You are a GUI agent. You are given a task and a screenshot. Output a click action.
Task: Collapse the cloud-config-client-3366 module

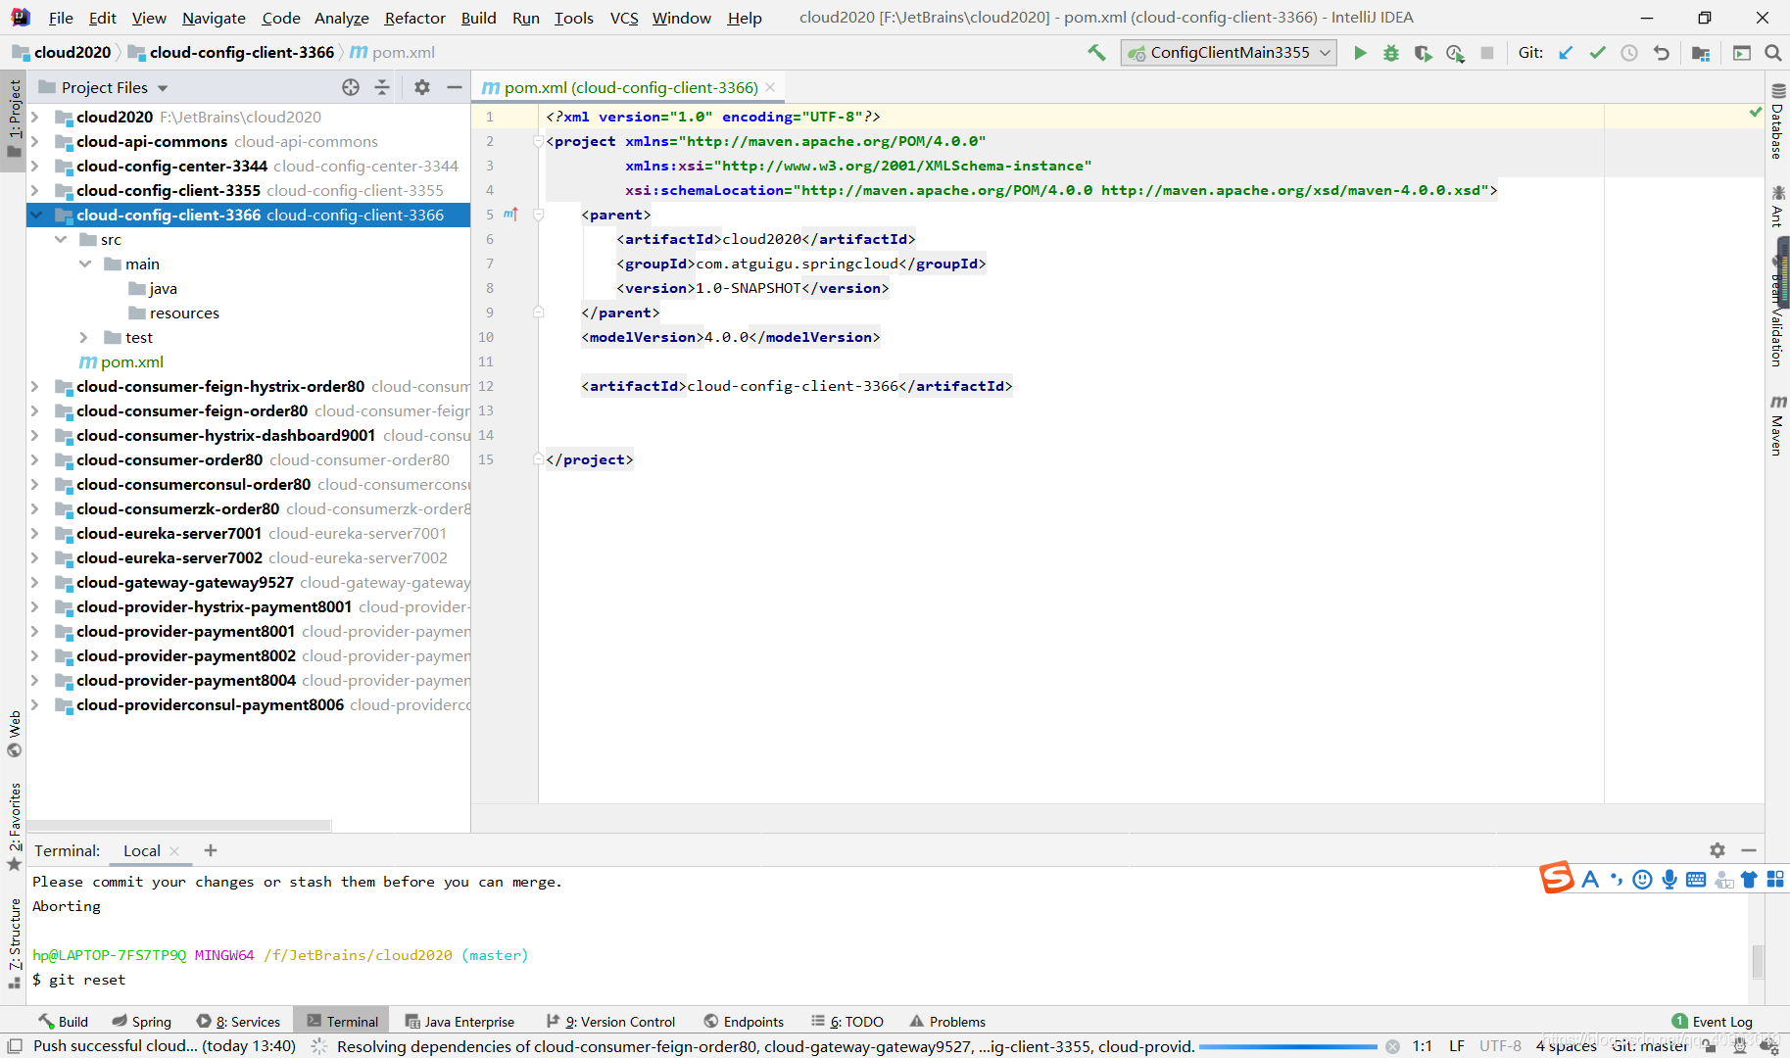(35, 215)
